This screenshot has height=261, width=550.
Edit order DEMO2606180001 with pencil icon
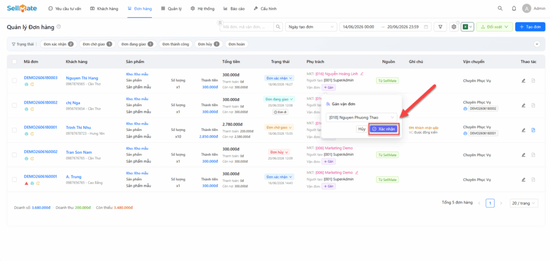523,130
